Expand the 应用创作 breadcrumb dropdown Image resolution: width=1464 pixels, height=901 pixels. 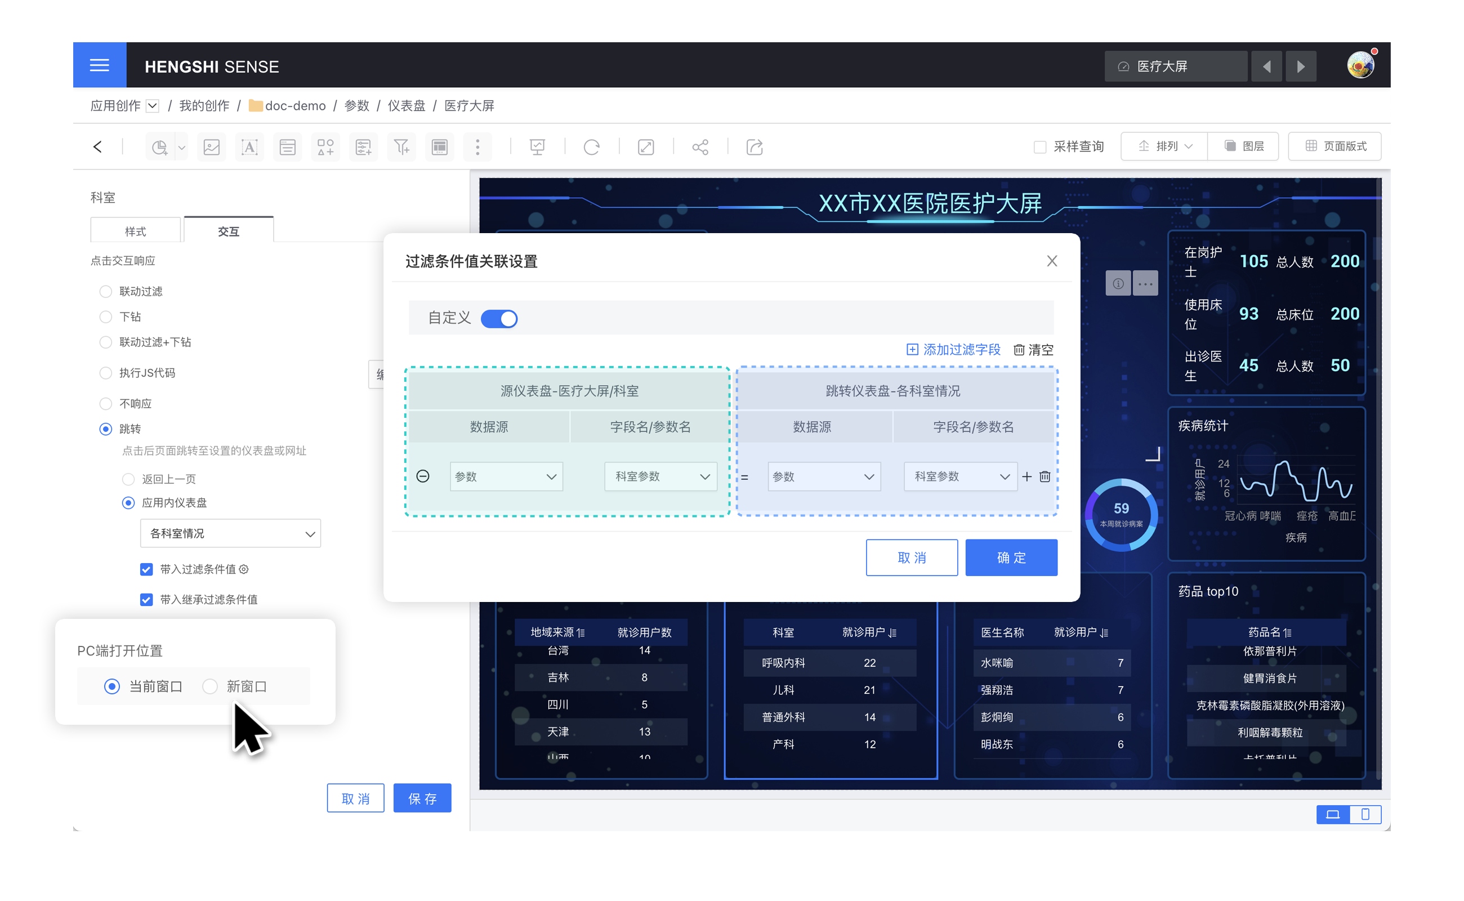153,106
